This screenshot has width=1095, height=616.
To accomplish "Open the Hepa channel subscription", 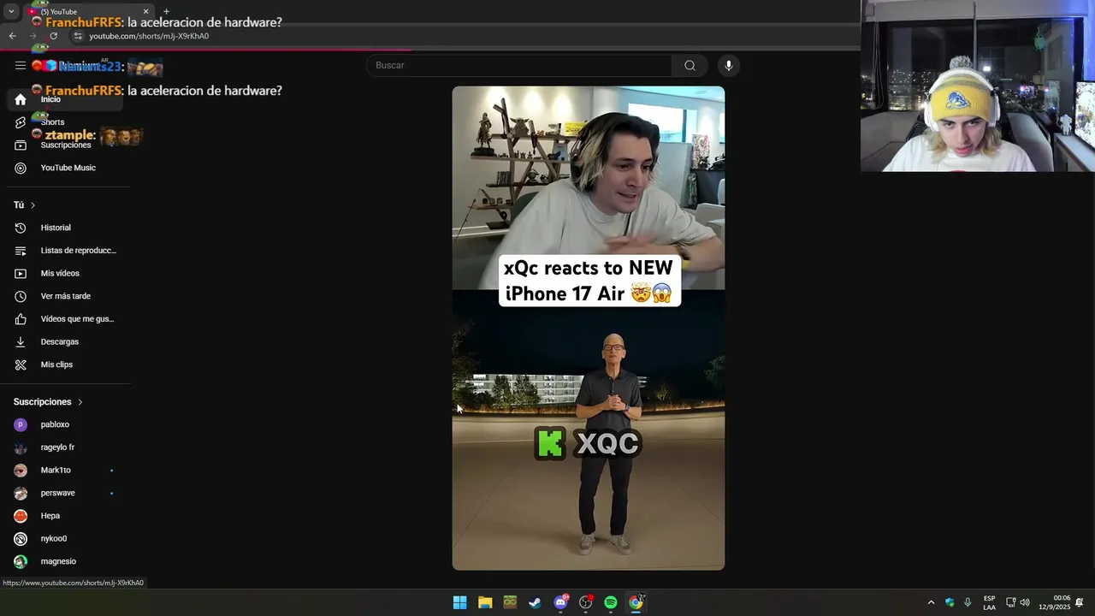I will pos(65,516).
